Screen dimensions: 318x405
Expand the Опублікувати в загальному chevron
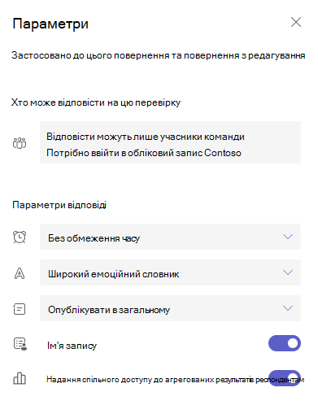pyautogui.click(x=288, y=308)
